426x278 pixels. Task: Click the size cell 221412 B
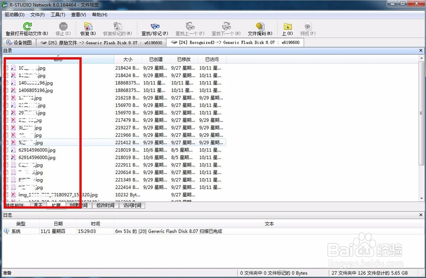coord(127,142)
